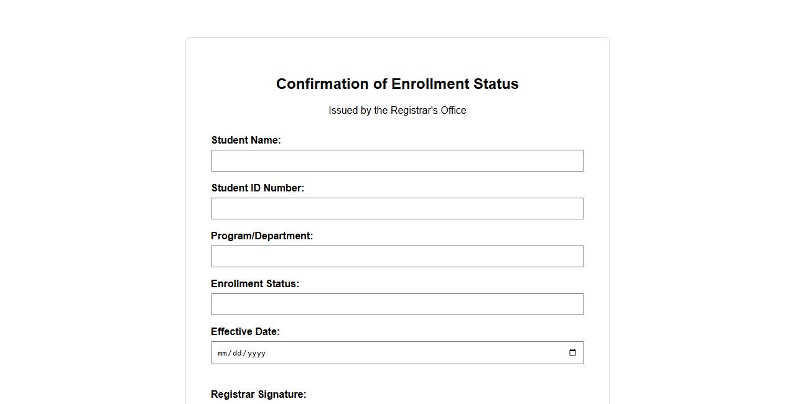This screenshot has height=404, width=795.
Task: Click 'Registrar's Office' in the subtitle
Action: pyautogui.click(x=428, y=111)
